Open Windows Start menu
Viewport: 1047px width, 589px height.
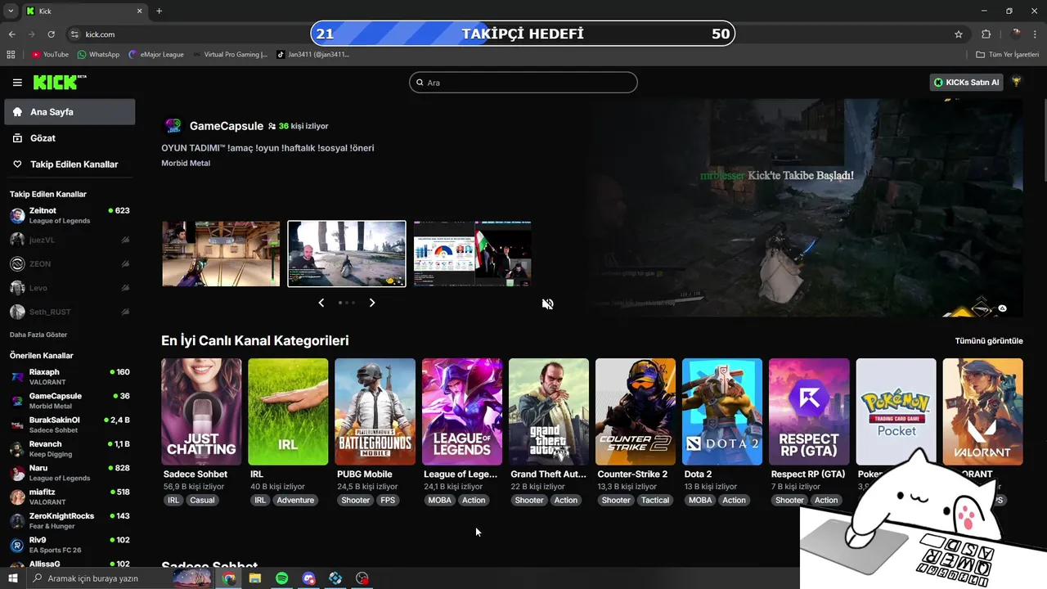12,578
